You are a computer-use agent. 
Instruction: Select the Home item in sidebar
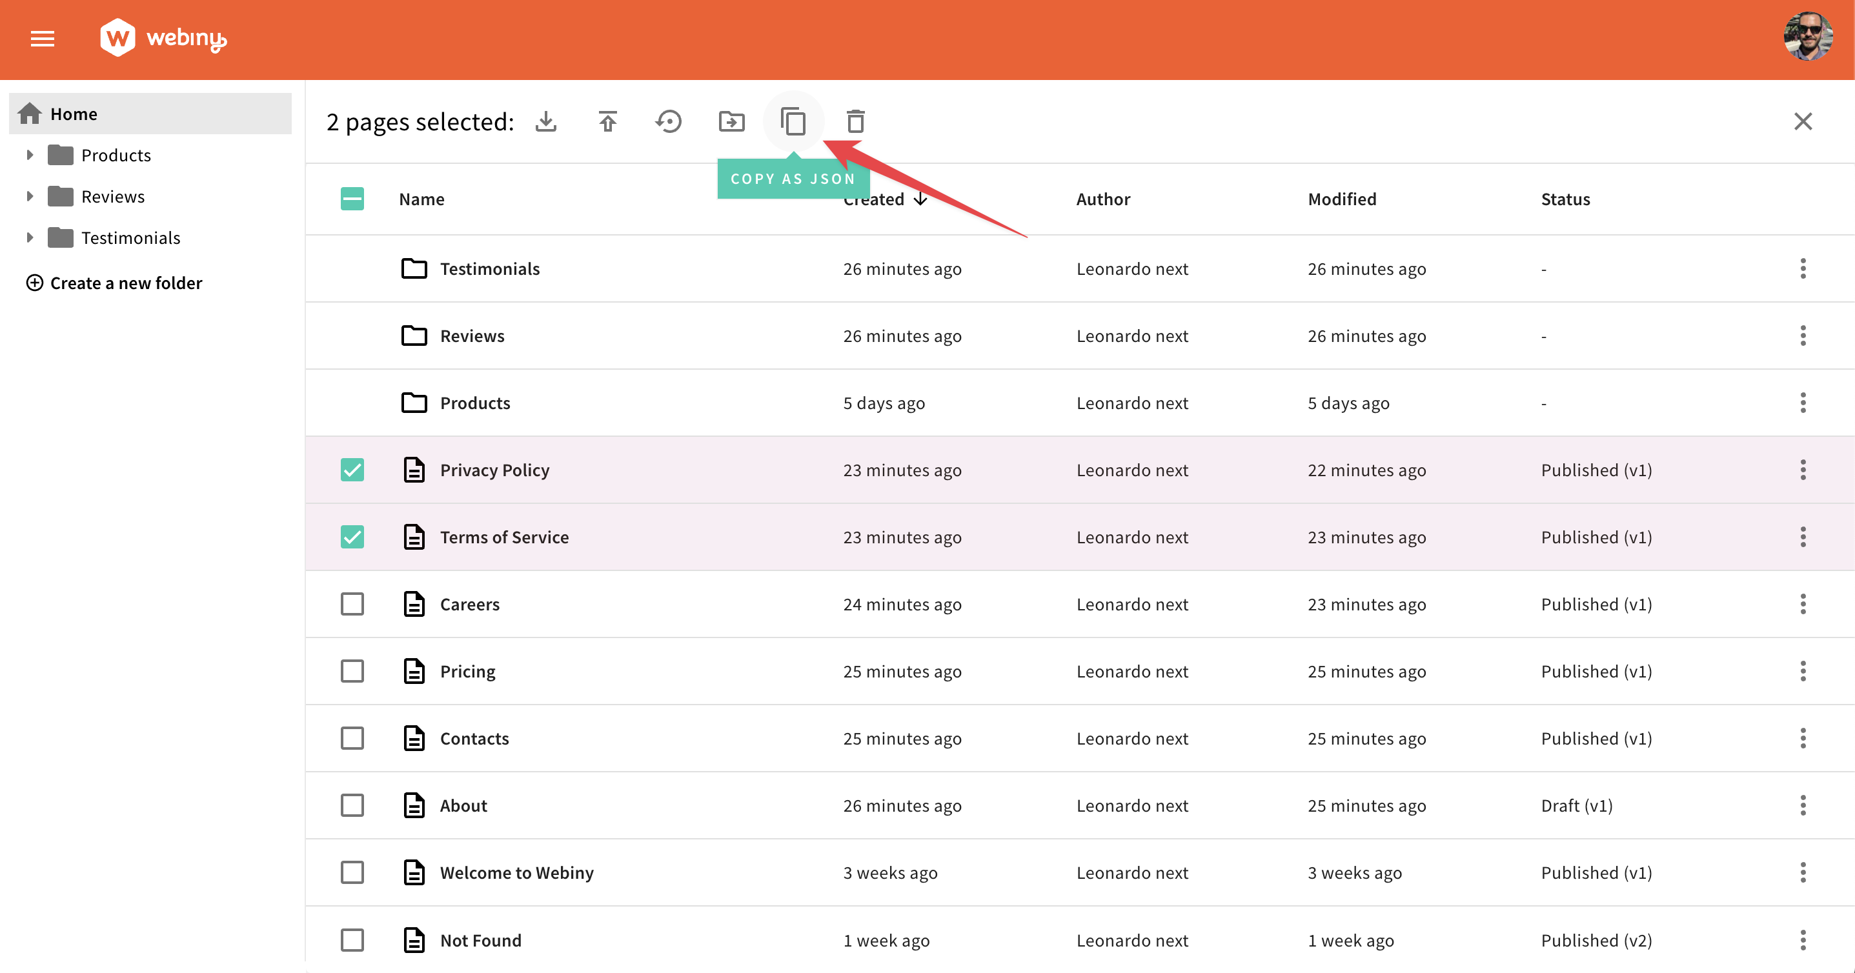[74, 114]
